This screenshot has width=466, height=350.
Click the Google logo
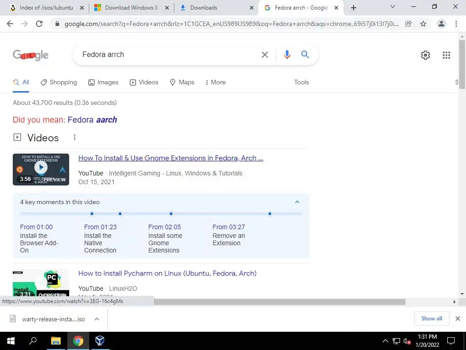(30, 55)
